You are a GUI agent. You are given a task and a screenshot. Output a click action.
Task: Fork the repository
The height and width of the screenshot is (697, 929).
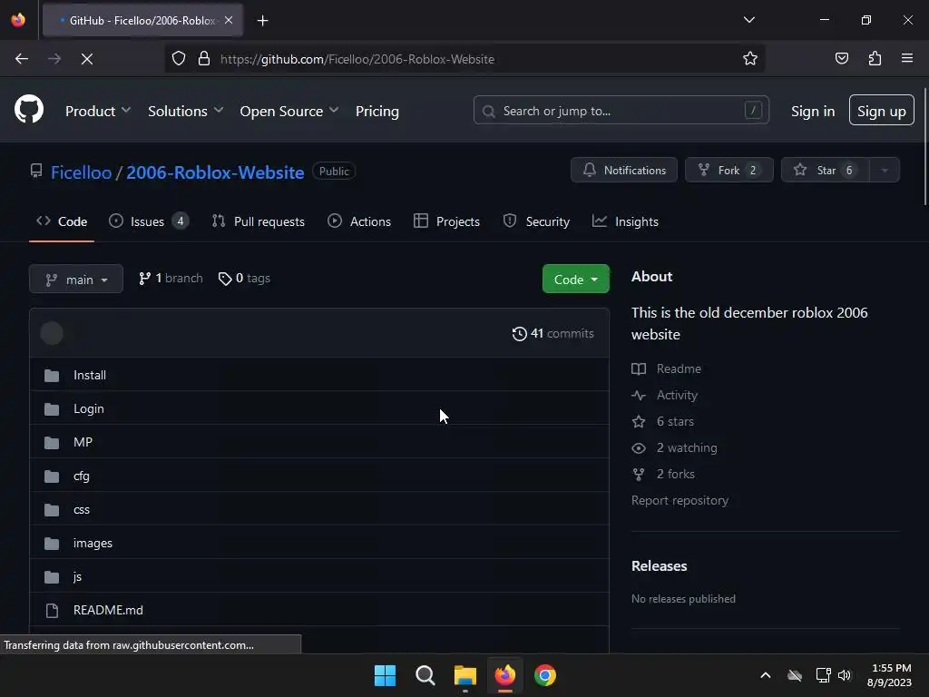pyautogui.click(x=729, y=170)
